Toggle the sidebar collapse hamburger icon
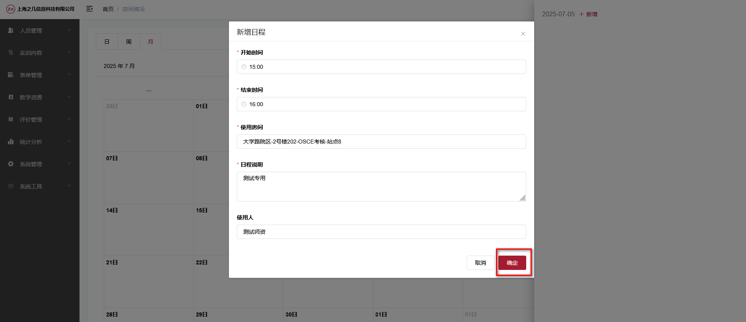Image resolution: width=746 pixels, height=322 pixels. pyautogui.click(x=89, y=9)
